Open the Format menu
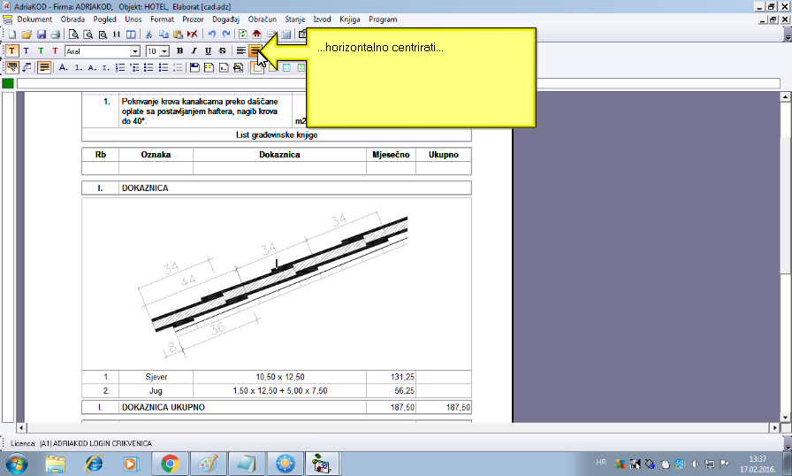This screenshot has width=792, height=476. [162, 19]
